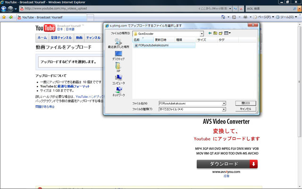The width and height of the screenshot is (302, 189).
Task: Open the ホーム tab on YouTube
Action: [x=42, y=38]
